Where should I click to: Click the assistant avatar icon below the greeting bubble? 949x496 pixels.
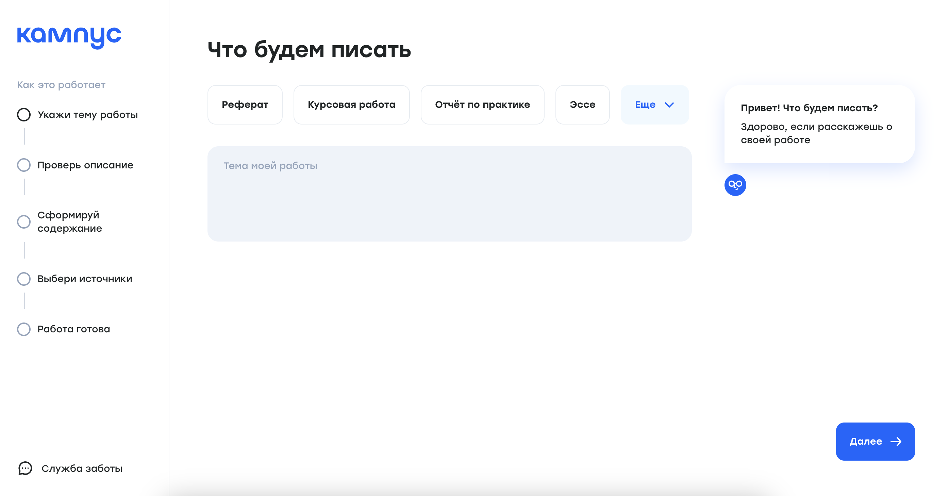pyautogui.click(x=735, y=185)
